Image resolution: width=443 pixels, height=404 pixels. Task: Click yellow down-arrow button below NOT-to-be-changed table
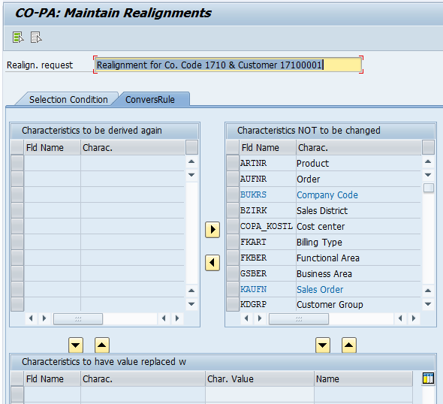pyautogui.click(x=323, y=345)
